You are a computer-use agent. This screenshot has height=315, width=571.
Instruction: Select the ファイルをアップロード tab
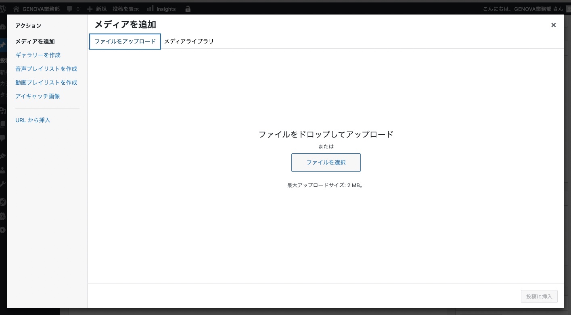point(125,41)
